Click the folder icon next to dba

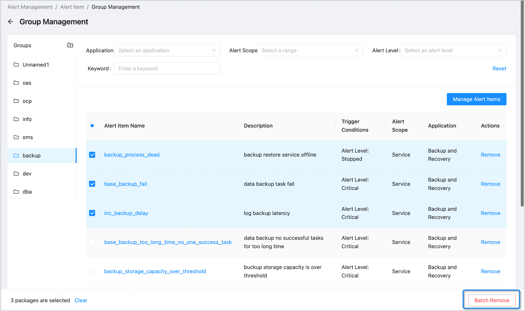16,192
